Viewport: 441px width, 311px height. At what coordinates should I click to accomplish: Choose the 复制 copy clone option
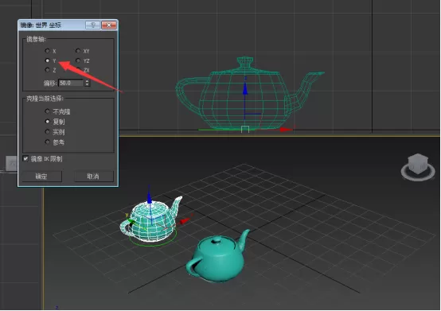47,122
